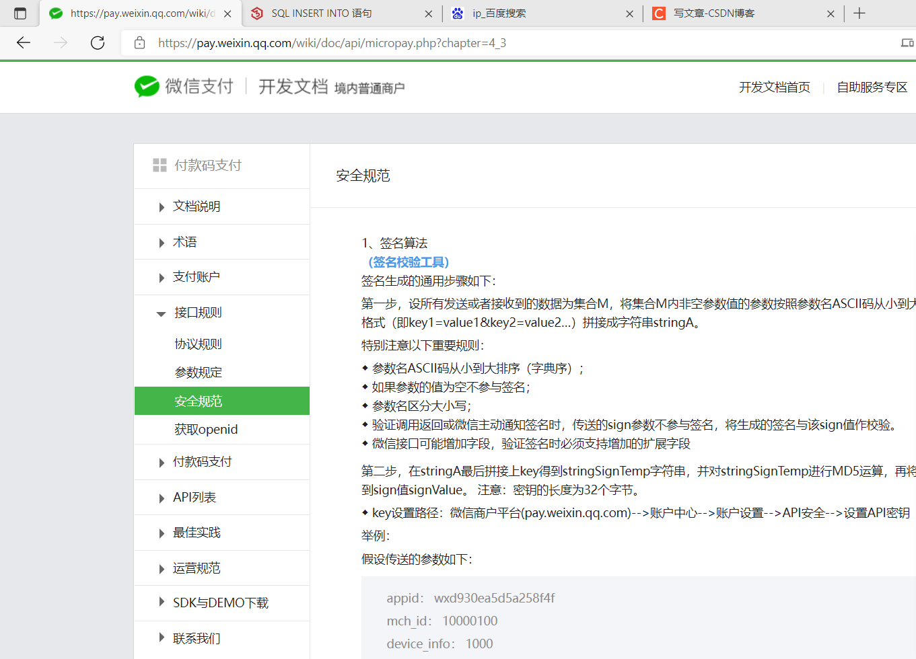
Task: Open the tab actions icon left of the tabs
Action: pos(20,13)
